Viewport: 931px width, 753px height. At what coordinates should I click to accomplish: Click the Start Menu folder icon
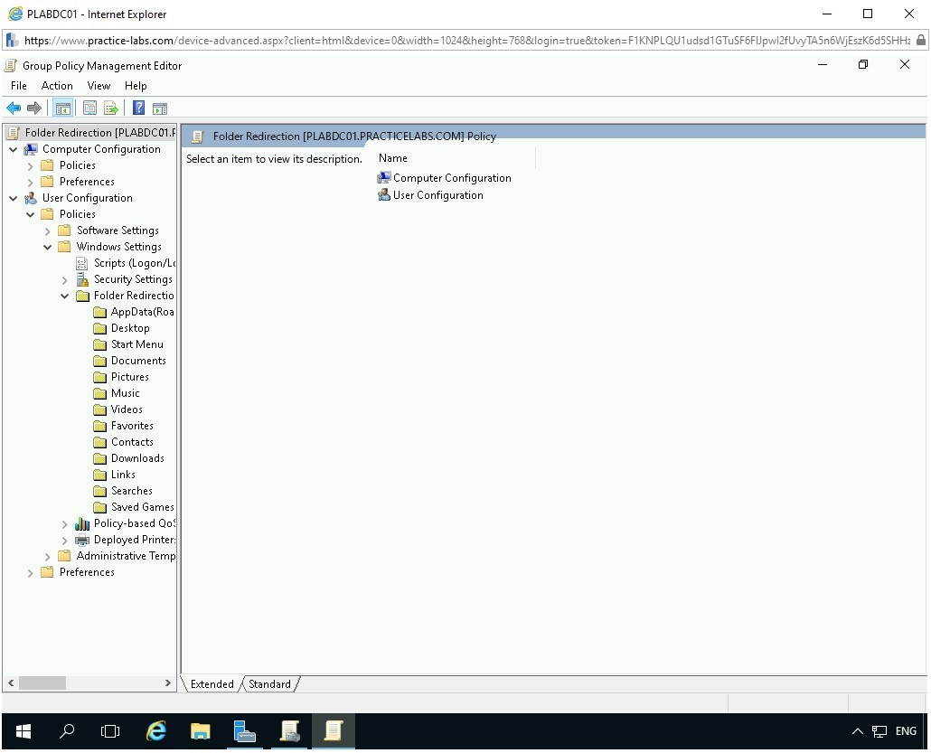99,344
